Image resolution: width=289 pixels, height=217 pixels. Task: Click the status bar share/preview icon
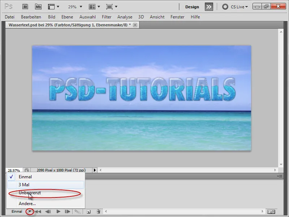(x=27, y=170)
